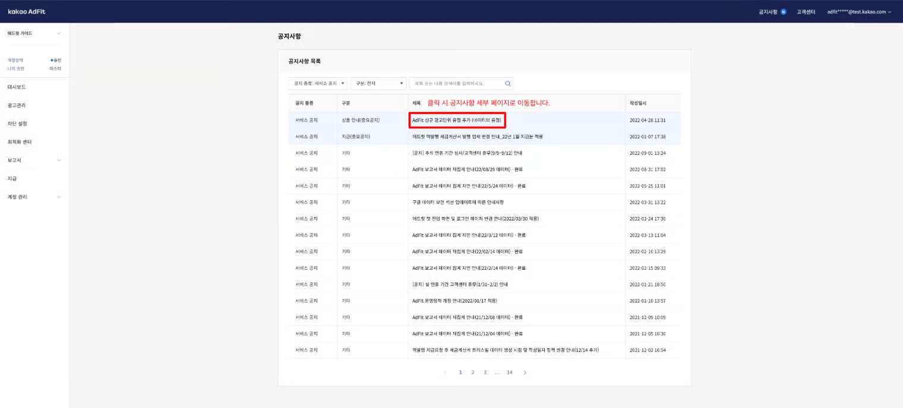Viewport: 903px width, 408px height.
Task: Open the 구분: 전체 filter dropdown
Action: [378, 84]
